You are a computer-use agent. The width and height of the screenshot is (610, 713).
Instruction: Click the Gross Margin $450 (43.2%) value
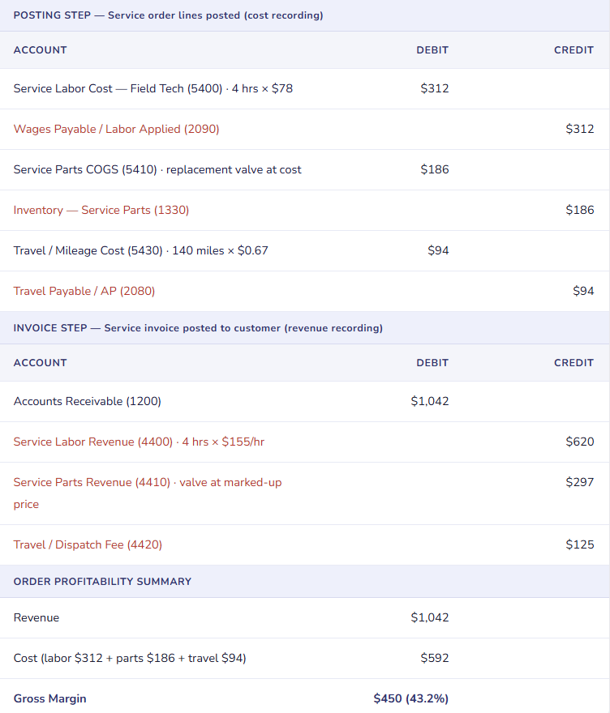click(x=410, y=698)
